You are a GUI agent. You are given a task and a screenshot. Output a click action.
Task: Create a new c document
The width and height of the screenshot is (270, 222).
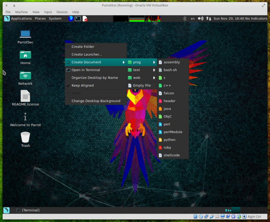coord(173,78)
